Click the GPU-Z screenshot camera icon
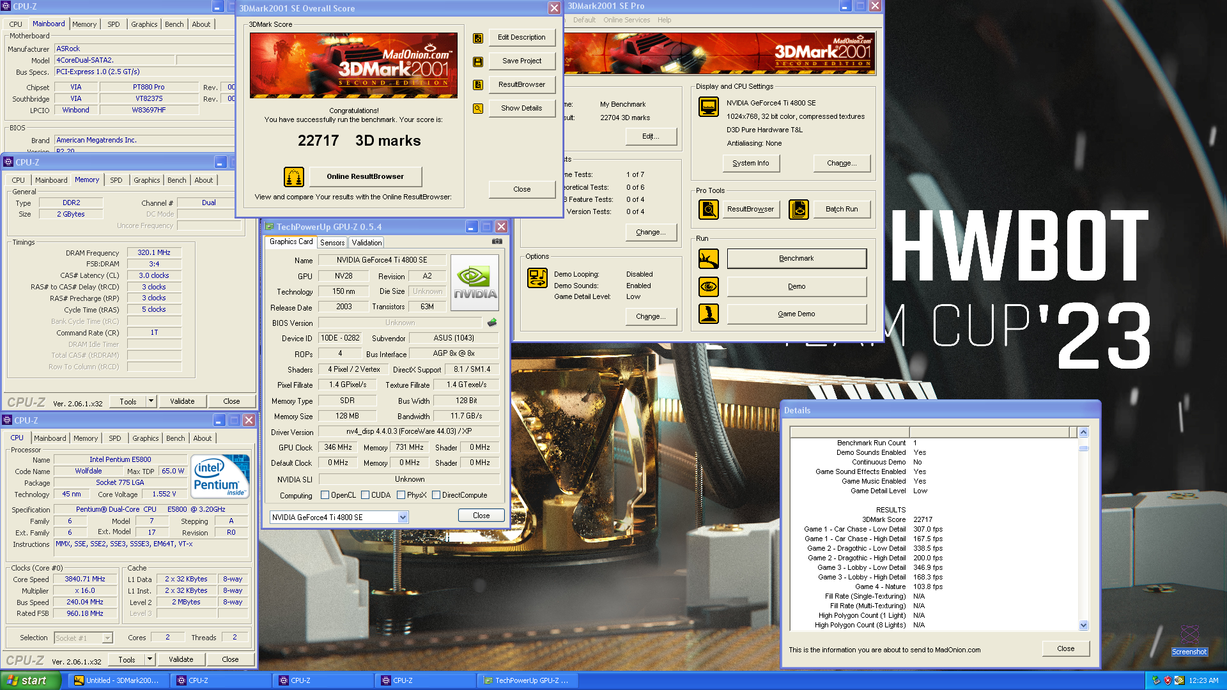 [497, 241]
